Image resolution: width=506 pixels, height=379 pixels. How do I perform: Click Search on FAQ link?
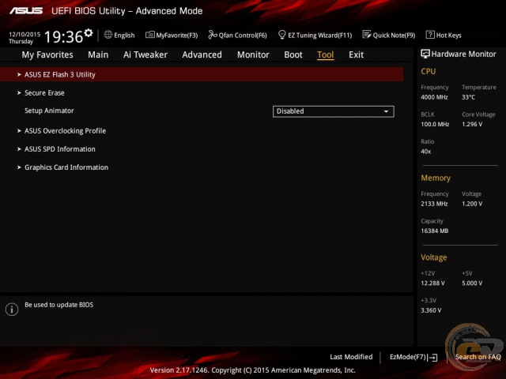pyautogui.click(x=478, y=357)
